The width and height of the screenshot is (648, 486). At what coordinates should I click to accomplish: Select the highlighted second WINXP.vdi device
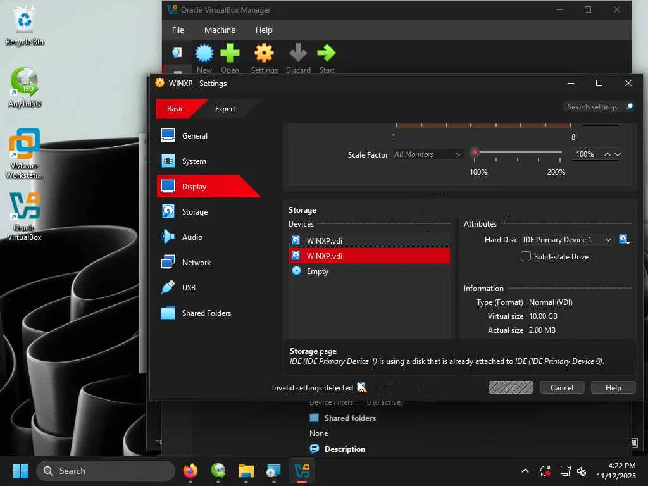[x=370, y=256]
